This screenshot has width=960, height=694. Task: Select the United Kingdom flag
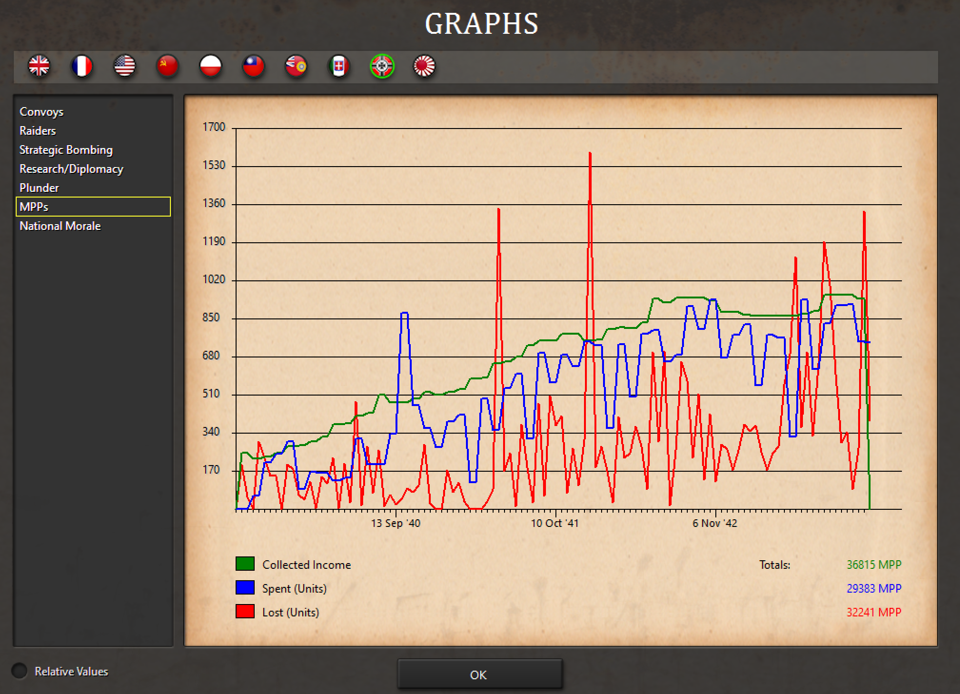(x=39, y=66)
